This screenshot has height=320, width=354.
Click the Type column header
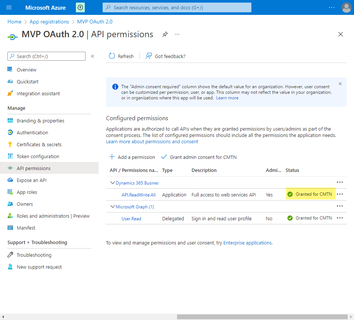point(167,170)
